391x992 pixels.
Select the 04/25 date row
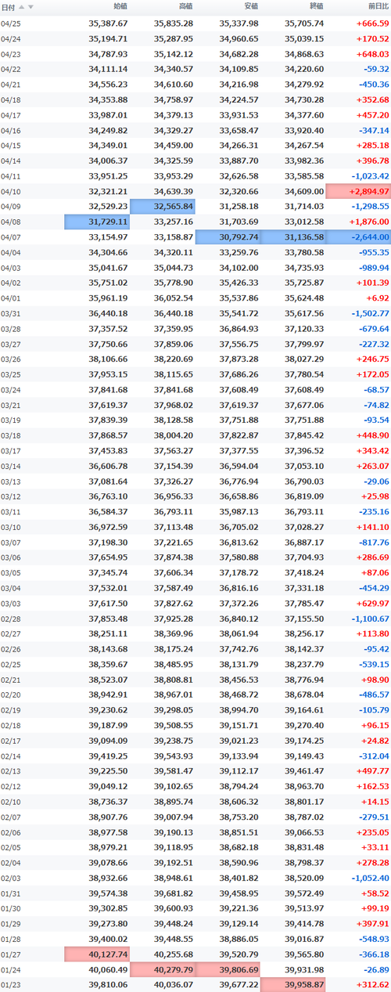coord(195,23)
